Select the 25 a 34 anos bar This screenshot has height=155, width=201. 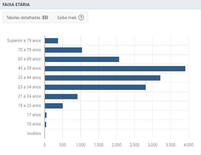click(95, 87)
